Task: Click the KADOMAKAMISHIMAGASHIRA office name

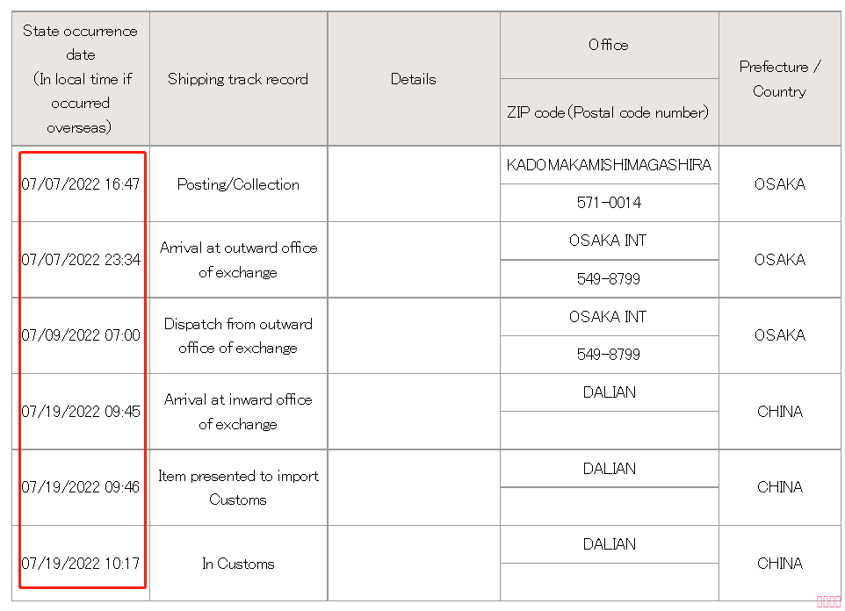Action: (609, 165)
